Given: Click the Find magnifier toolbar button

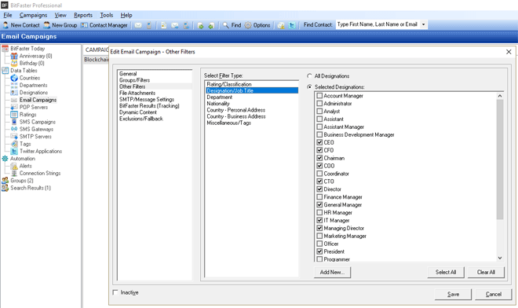Looking at the screenshot, I should (x=232, y=25).
